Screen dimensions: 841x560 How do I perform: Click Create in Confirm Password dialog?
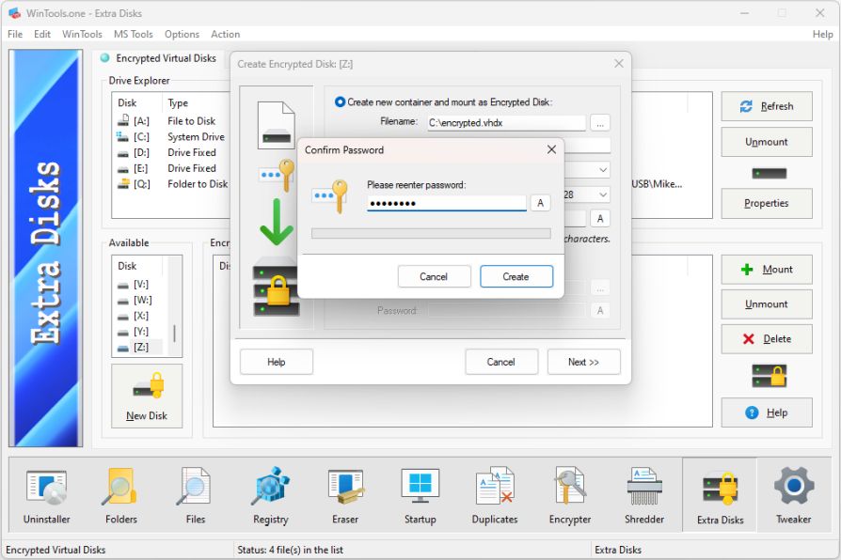click(x=516, y=276)
